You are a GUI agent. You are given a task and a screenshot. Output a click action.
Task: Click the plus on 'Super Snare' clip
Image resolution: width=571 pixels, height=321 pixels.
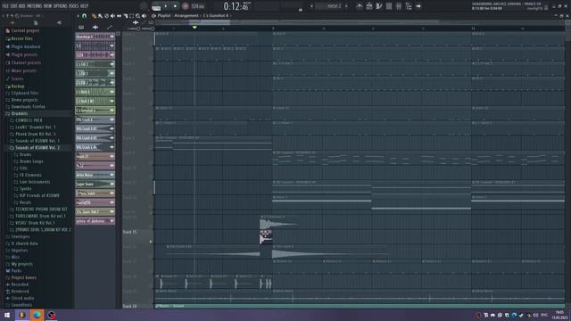click(112, 185)
